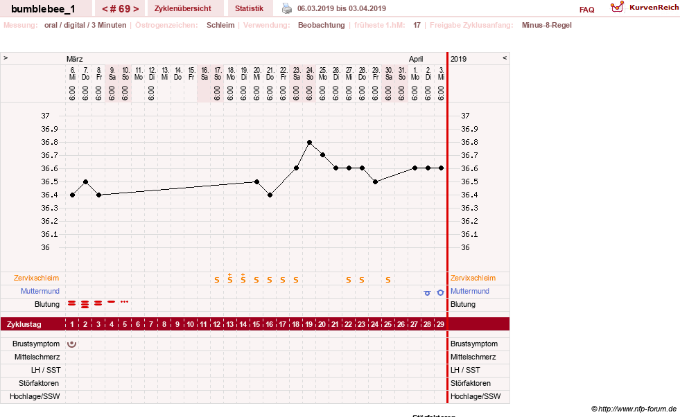Open the Statistik tab

249,8
